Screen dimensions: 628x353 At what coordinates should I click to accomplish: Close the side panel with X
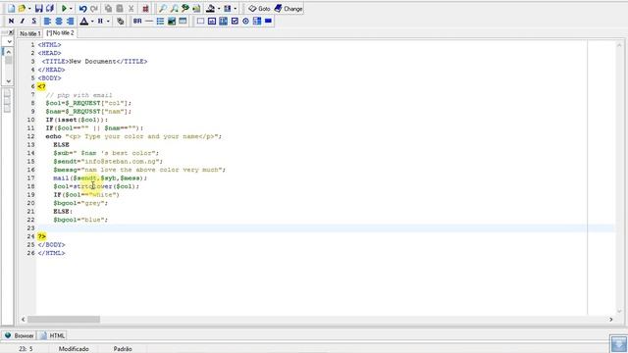[x=11, y=32]
